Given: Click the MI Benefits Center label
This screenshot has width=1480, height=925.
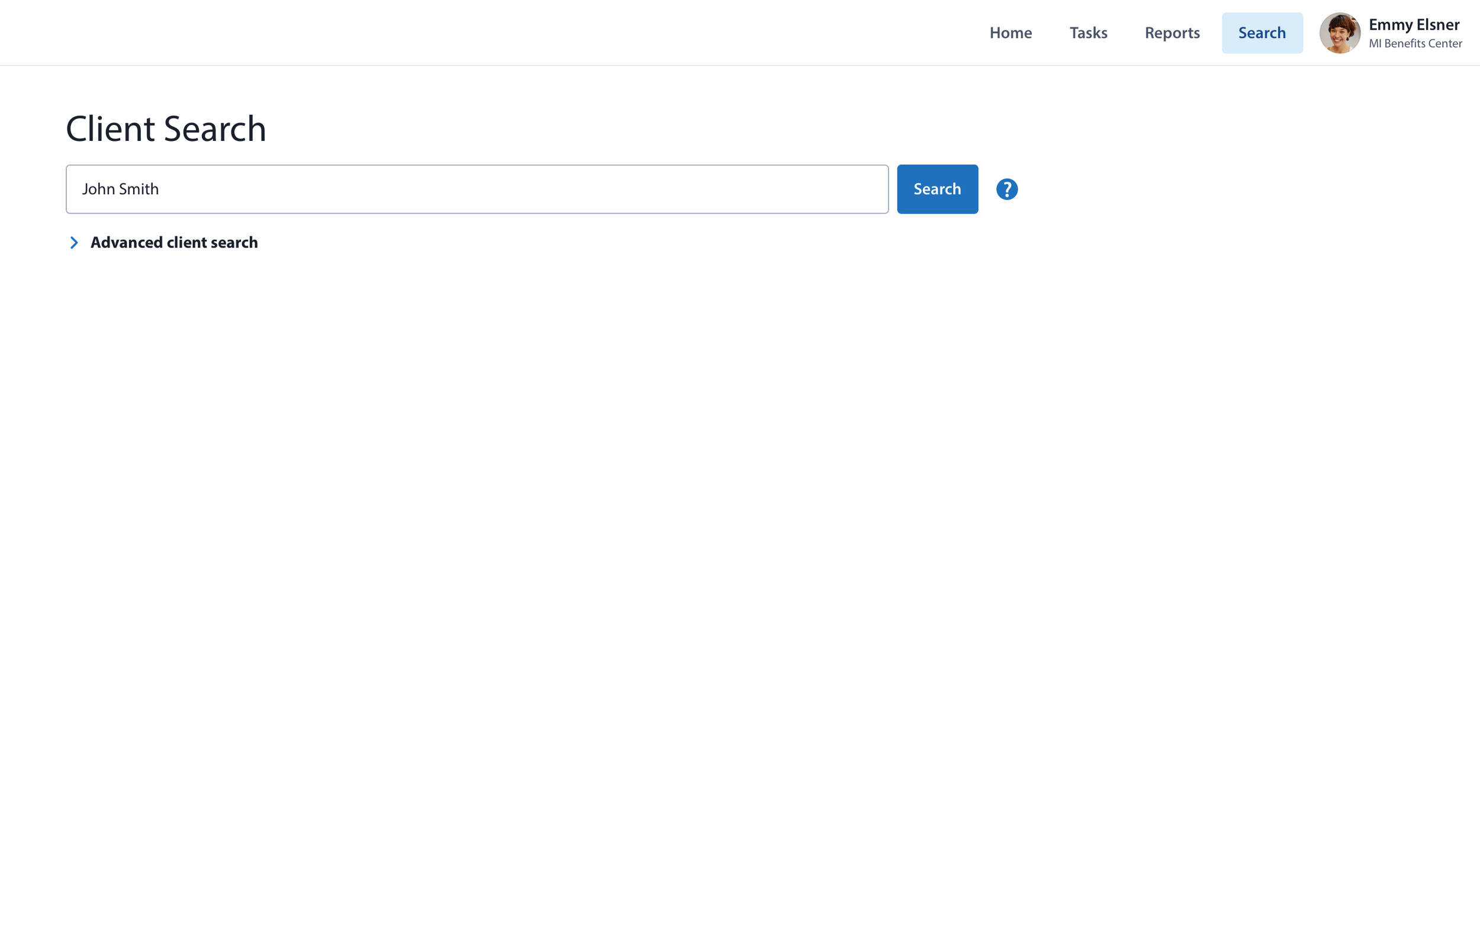Looking at the screenshot, I should point(1414,43).
